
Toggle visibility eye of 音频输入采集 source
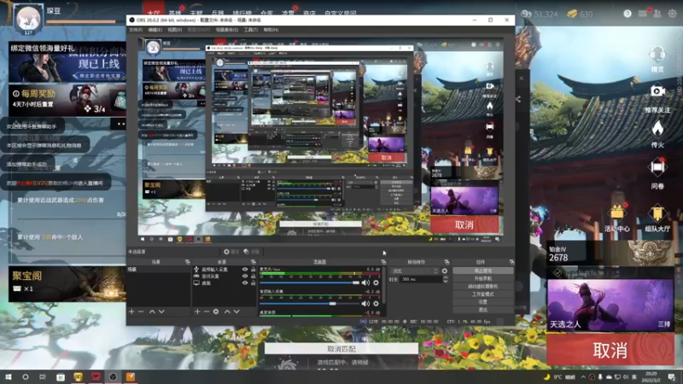pyautogui.click(x=245, y=270)
